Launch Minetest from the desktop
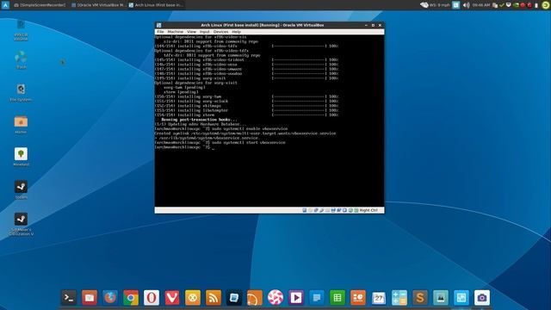This screenshot has width=551, height=310. click(x=21, y=157)
